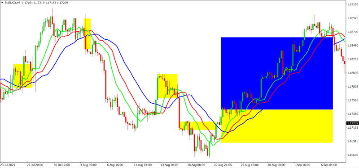Click the 6 Aug 16:00 time axis label
The image size is (359, 168).
coord(115,165)
